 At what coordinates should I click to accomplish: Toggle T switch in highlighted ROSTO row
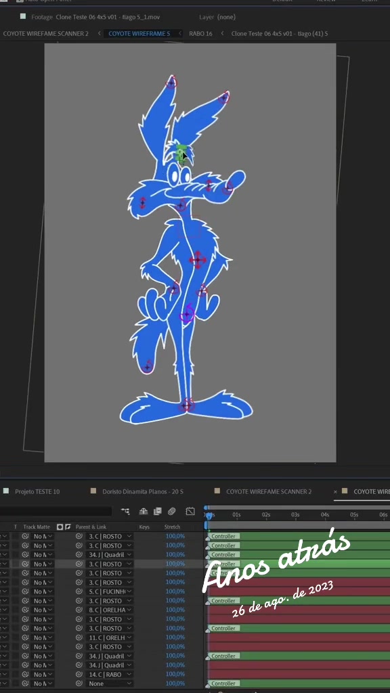coord(15,564)
